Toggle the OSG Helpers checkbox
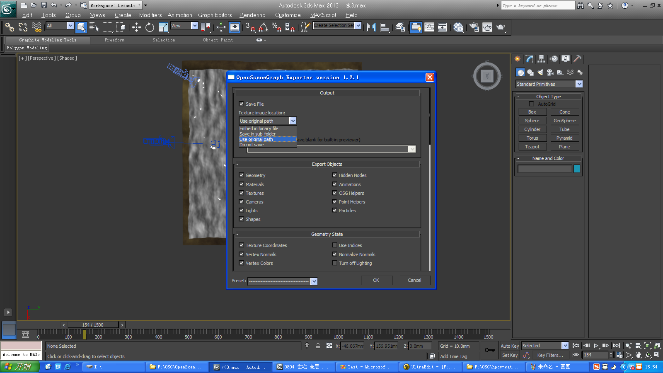This screenshot has height=373, width=663. point(334,193)
